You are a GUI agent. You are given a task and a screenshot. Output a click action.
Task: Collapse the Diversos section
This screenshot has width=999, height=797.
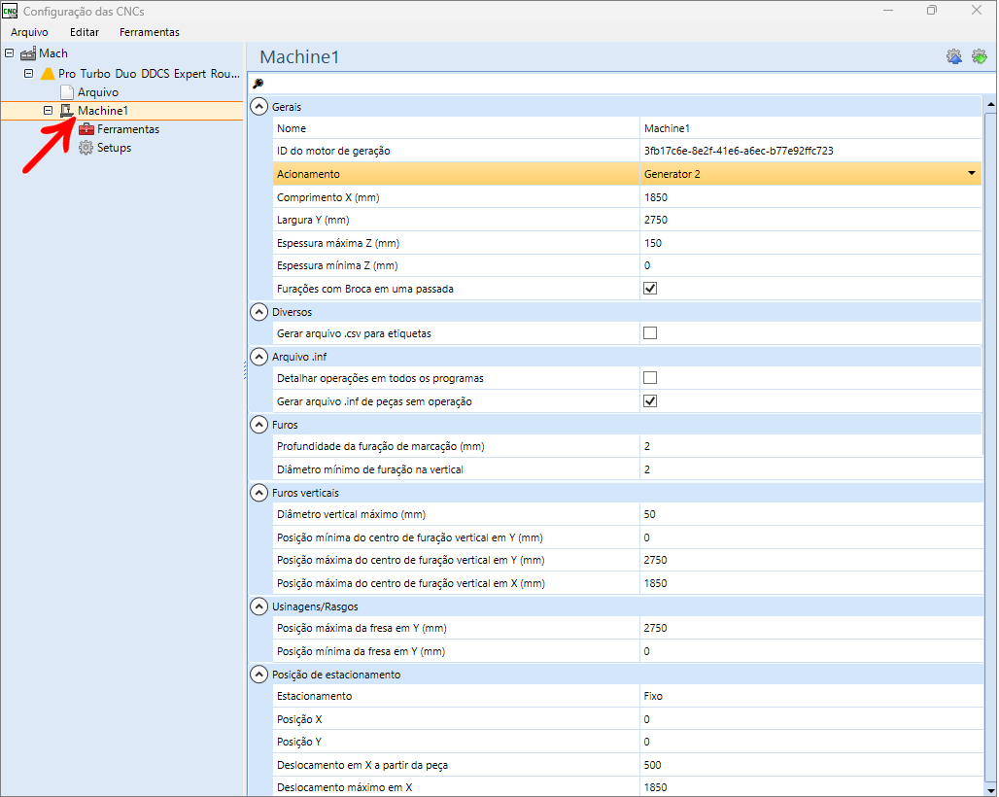point(258,312)
